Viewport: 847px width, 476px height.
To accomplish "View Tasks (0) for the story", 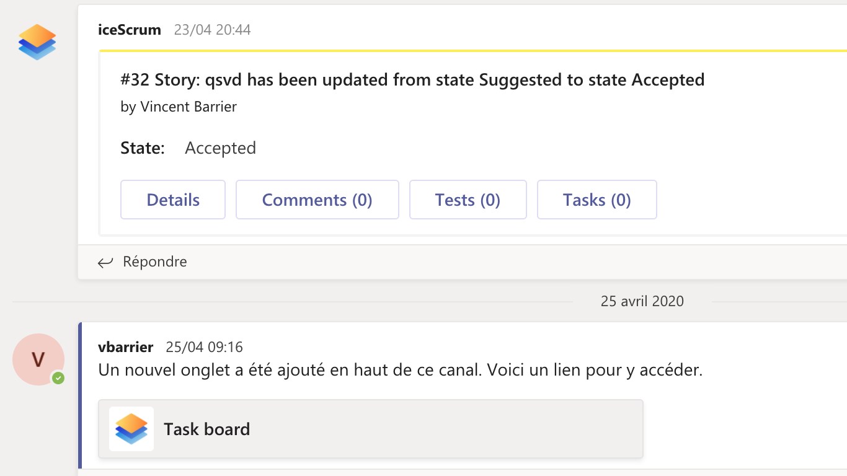I will point(596,200).
